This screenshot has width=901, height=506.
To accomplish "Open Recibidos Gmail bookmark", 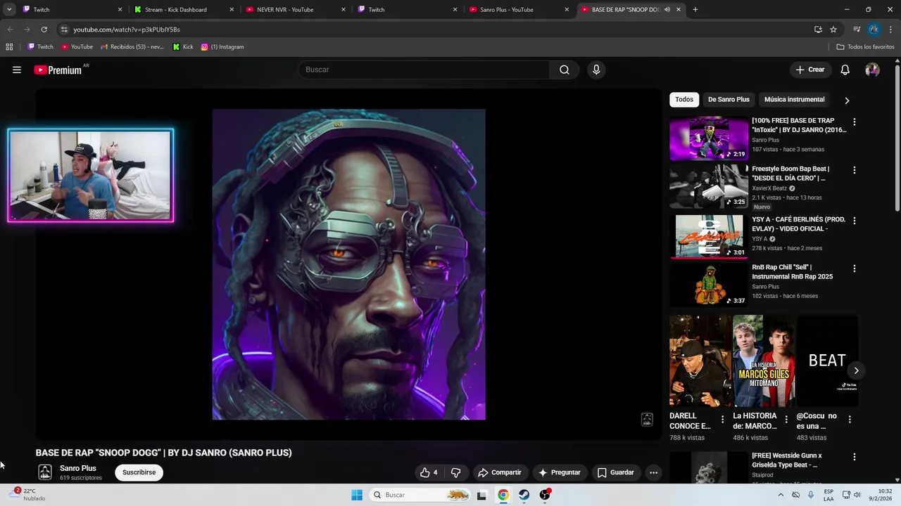I will [x=132, y=47].
